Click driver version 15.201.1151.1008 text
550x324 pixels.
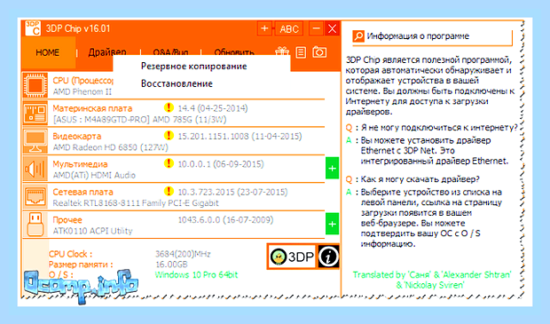240,136
